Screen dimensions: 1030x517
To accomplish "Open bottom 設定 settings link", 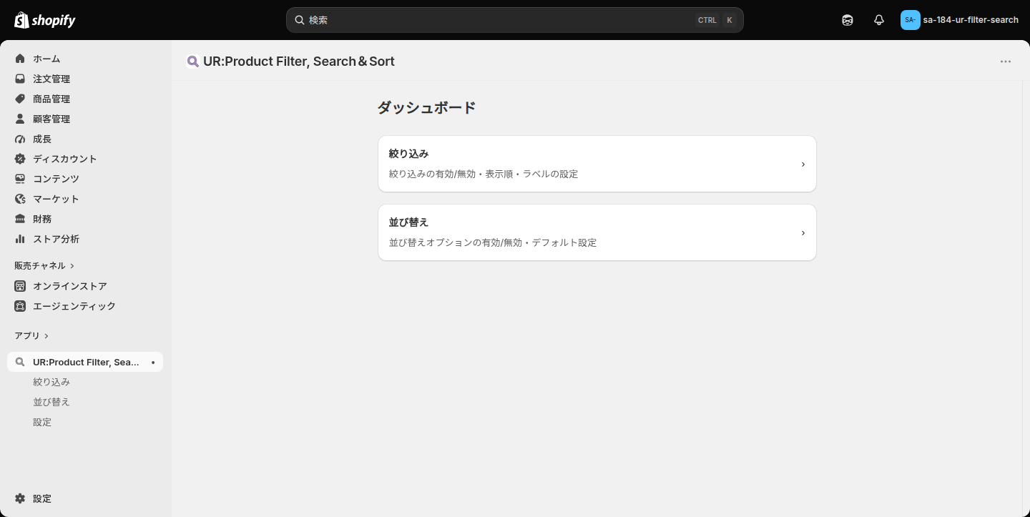I will click(86, 498).
